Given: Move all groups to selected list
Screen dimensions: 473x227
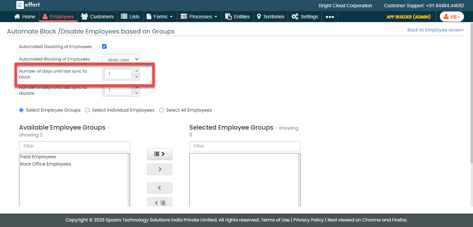Looking at the screenshot, I should coord(160,154).
